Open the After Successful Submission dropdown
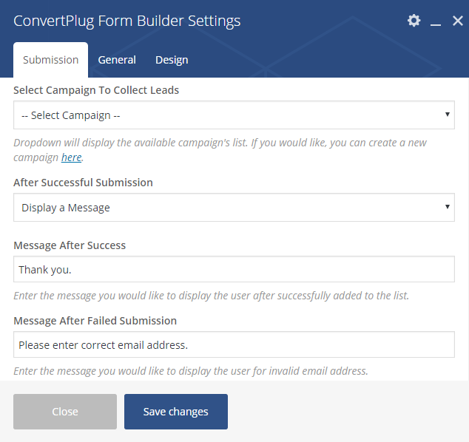Viewport: 469px width, 442px height. pyautogui.click(x=234, y=208)
